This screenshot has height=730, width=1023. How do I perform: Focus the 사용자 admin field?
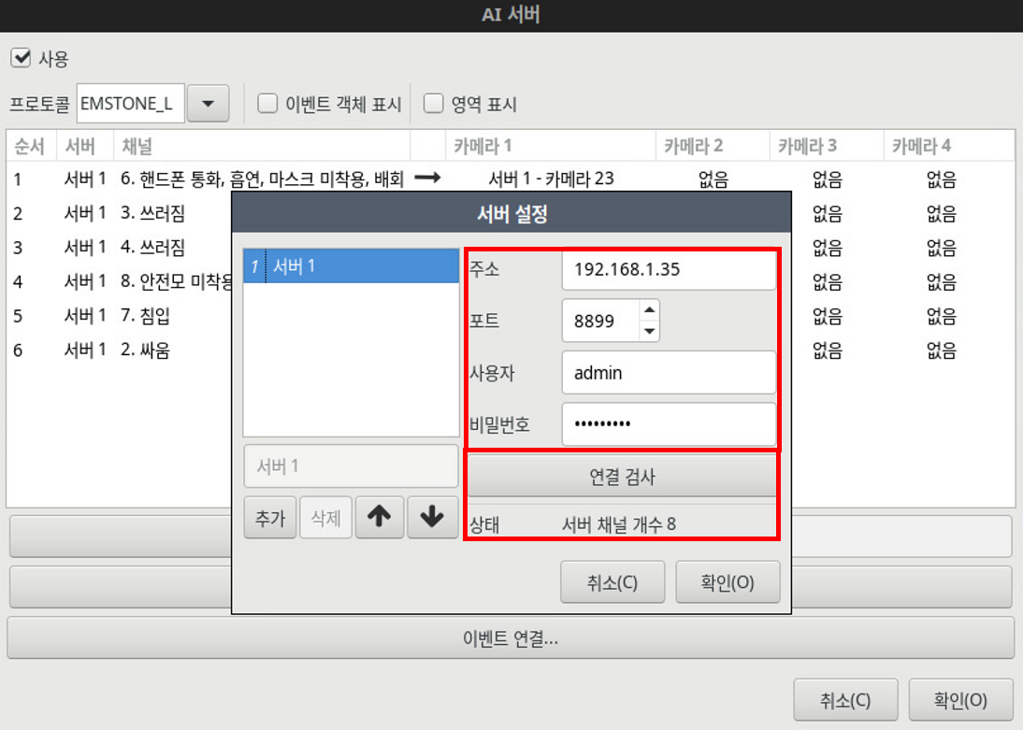pos(668,373)
